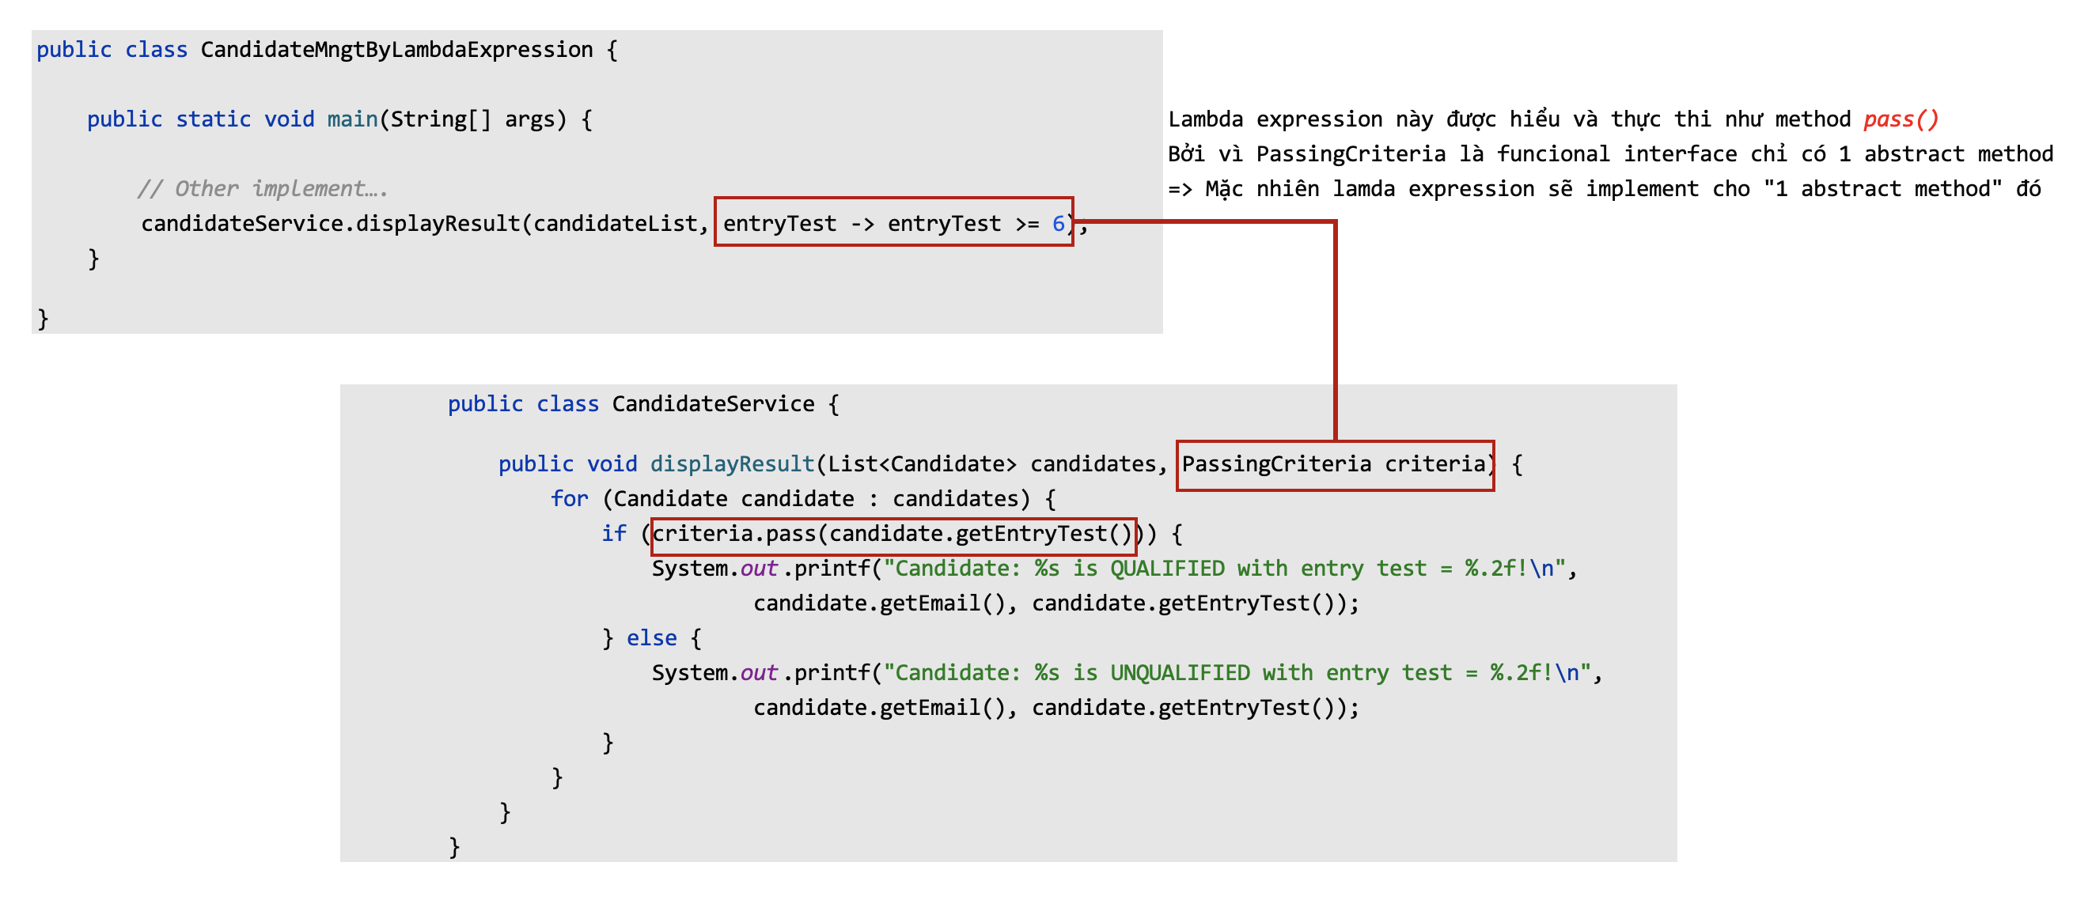Click the red pass() method annotation text

point(1902,118)
